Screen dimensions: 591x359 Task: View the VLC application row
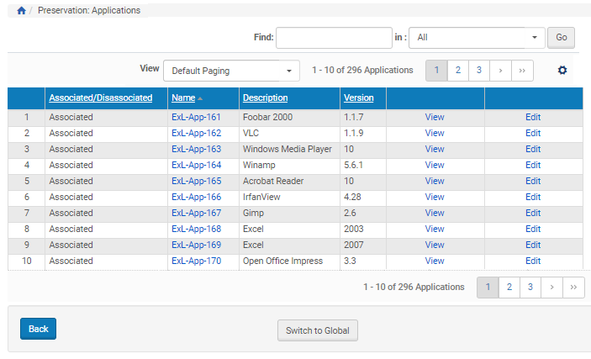pos(434,134)
